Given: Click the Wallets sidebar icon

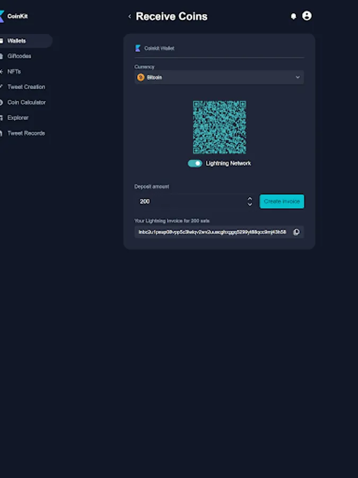Looking at the screenshot, I should 1,41.
